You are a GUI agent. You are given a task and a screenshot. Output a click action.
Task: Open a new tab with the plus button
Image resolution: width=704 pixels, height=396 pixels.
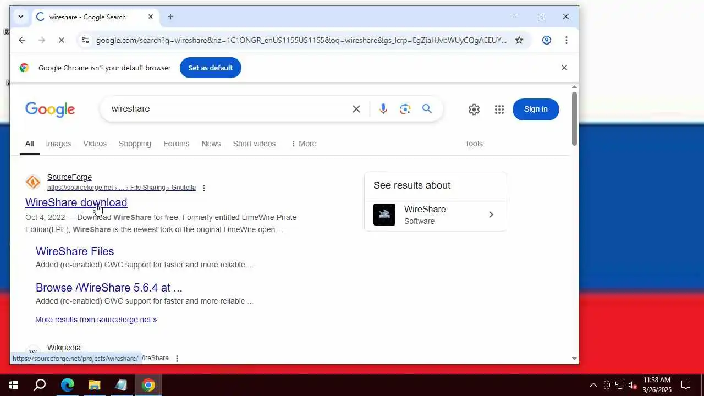170,16
